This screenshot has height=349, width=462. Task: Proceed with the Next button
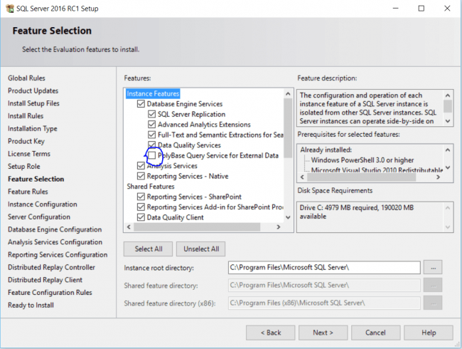pyautogui.click(x=323, y=333)
